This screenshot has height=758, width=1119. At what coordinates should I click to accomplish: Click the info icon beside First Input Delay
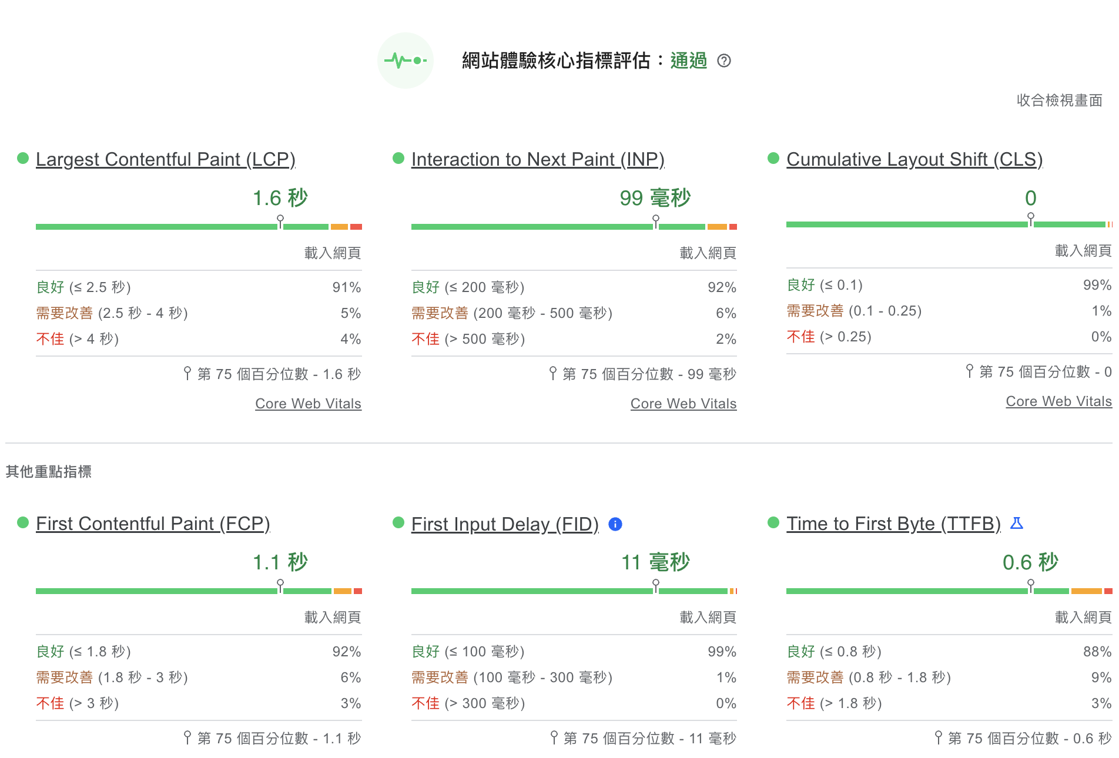coord(615,524)
